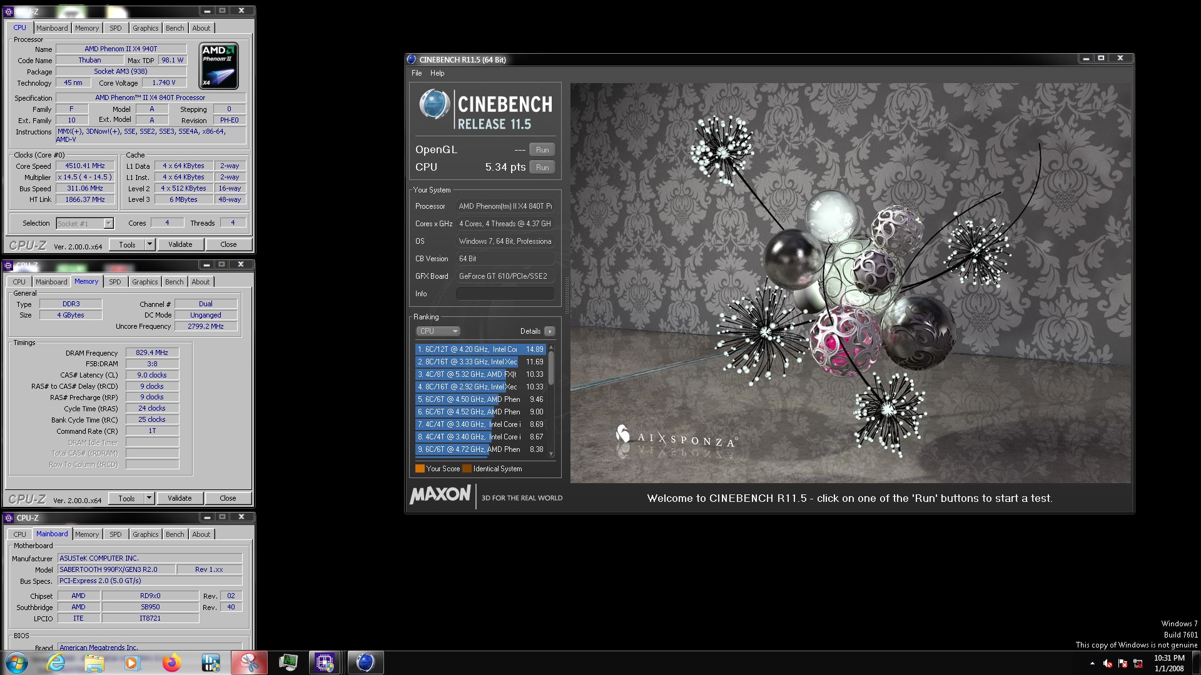Launch Firefox from the taskbar
Image resolution: width=1201 pixels, height=675 pixels.
pos(171,662)
